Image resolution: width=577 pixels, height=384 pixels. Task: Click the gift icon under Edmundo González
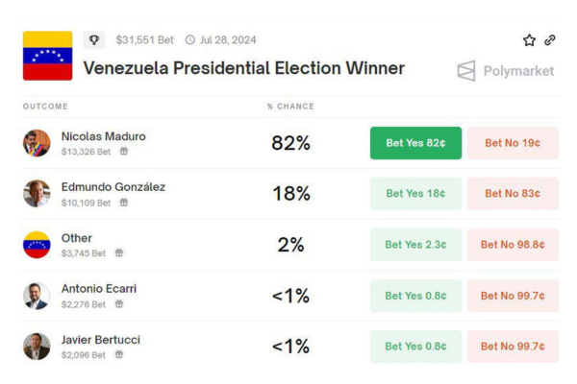click(124, 203)
